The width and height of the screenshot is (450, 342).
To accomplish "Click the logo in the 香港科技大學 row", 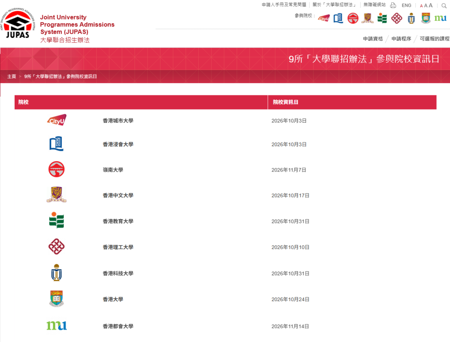I will (56, 272).
